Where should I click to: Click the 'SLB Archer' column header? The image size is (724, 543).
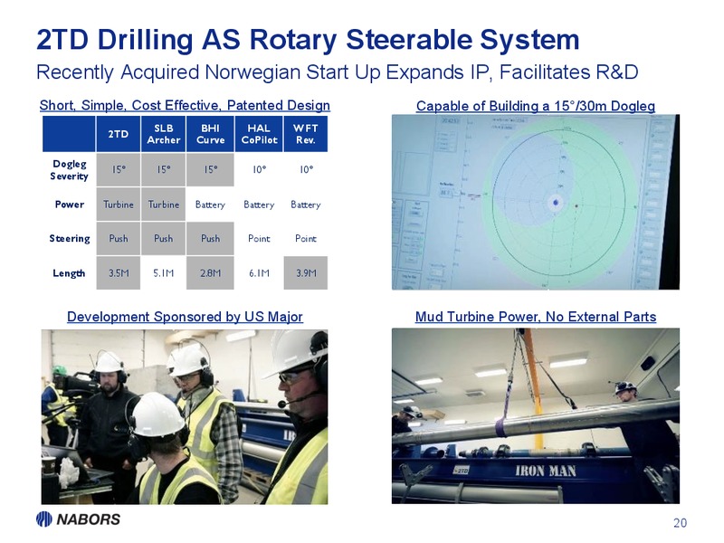(x=164, y=134)
